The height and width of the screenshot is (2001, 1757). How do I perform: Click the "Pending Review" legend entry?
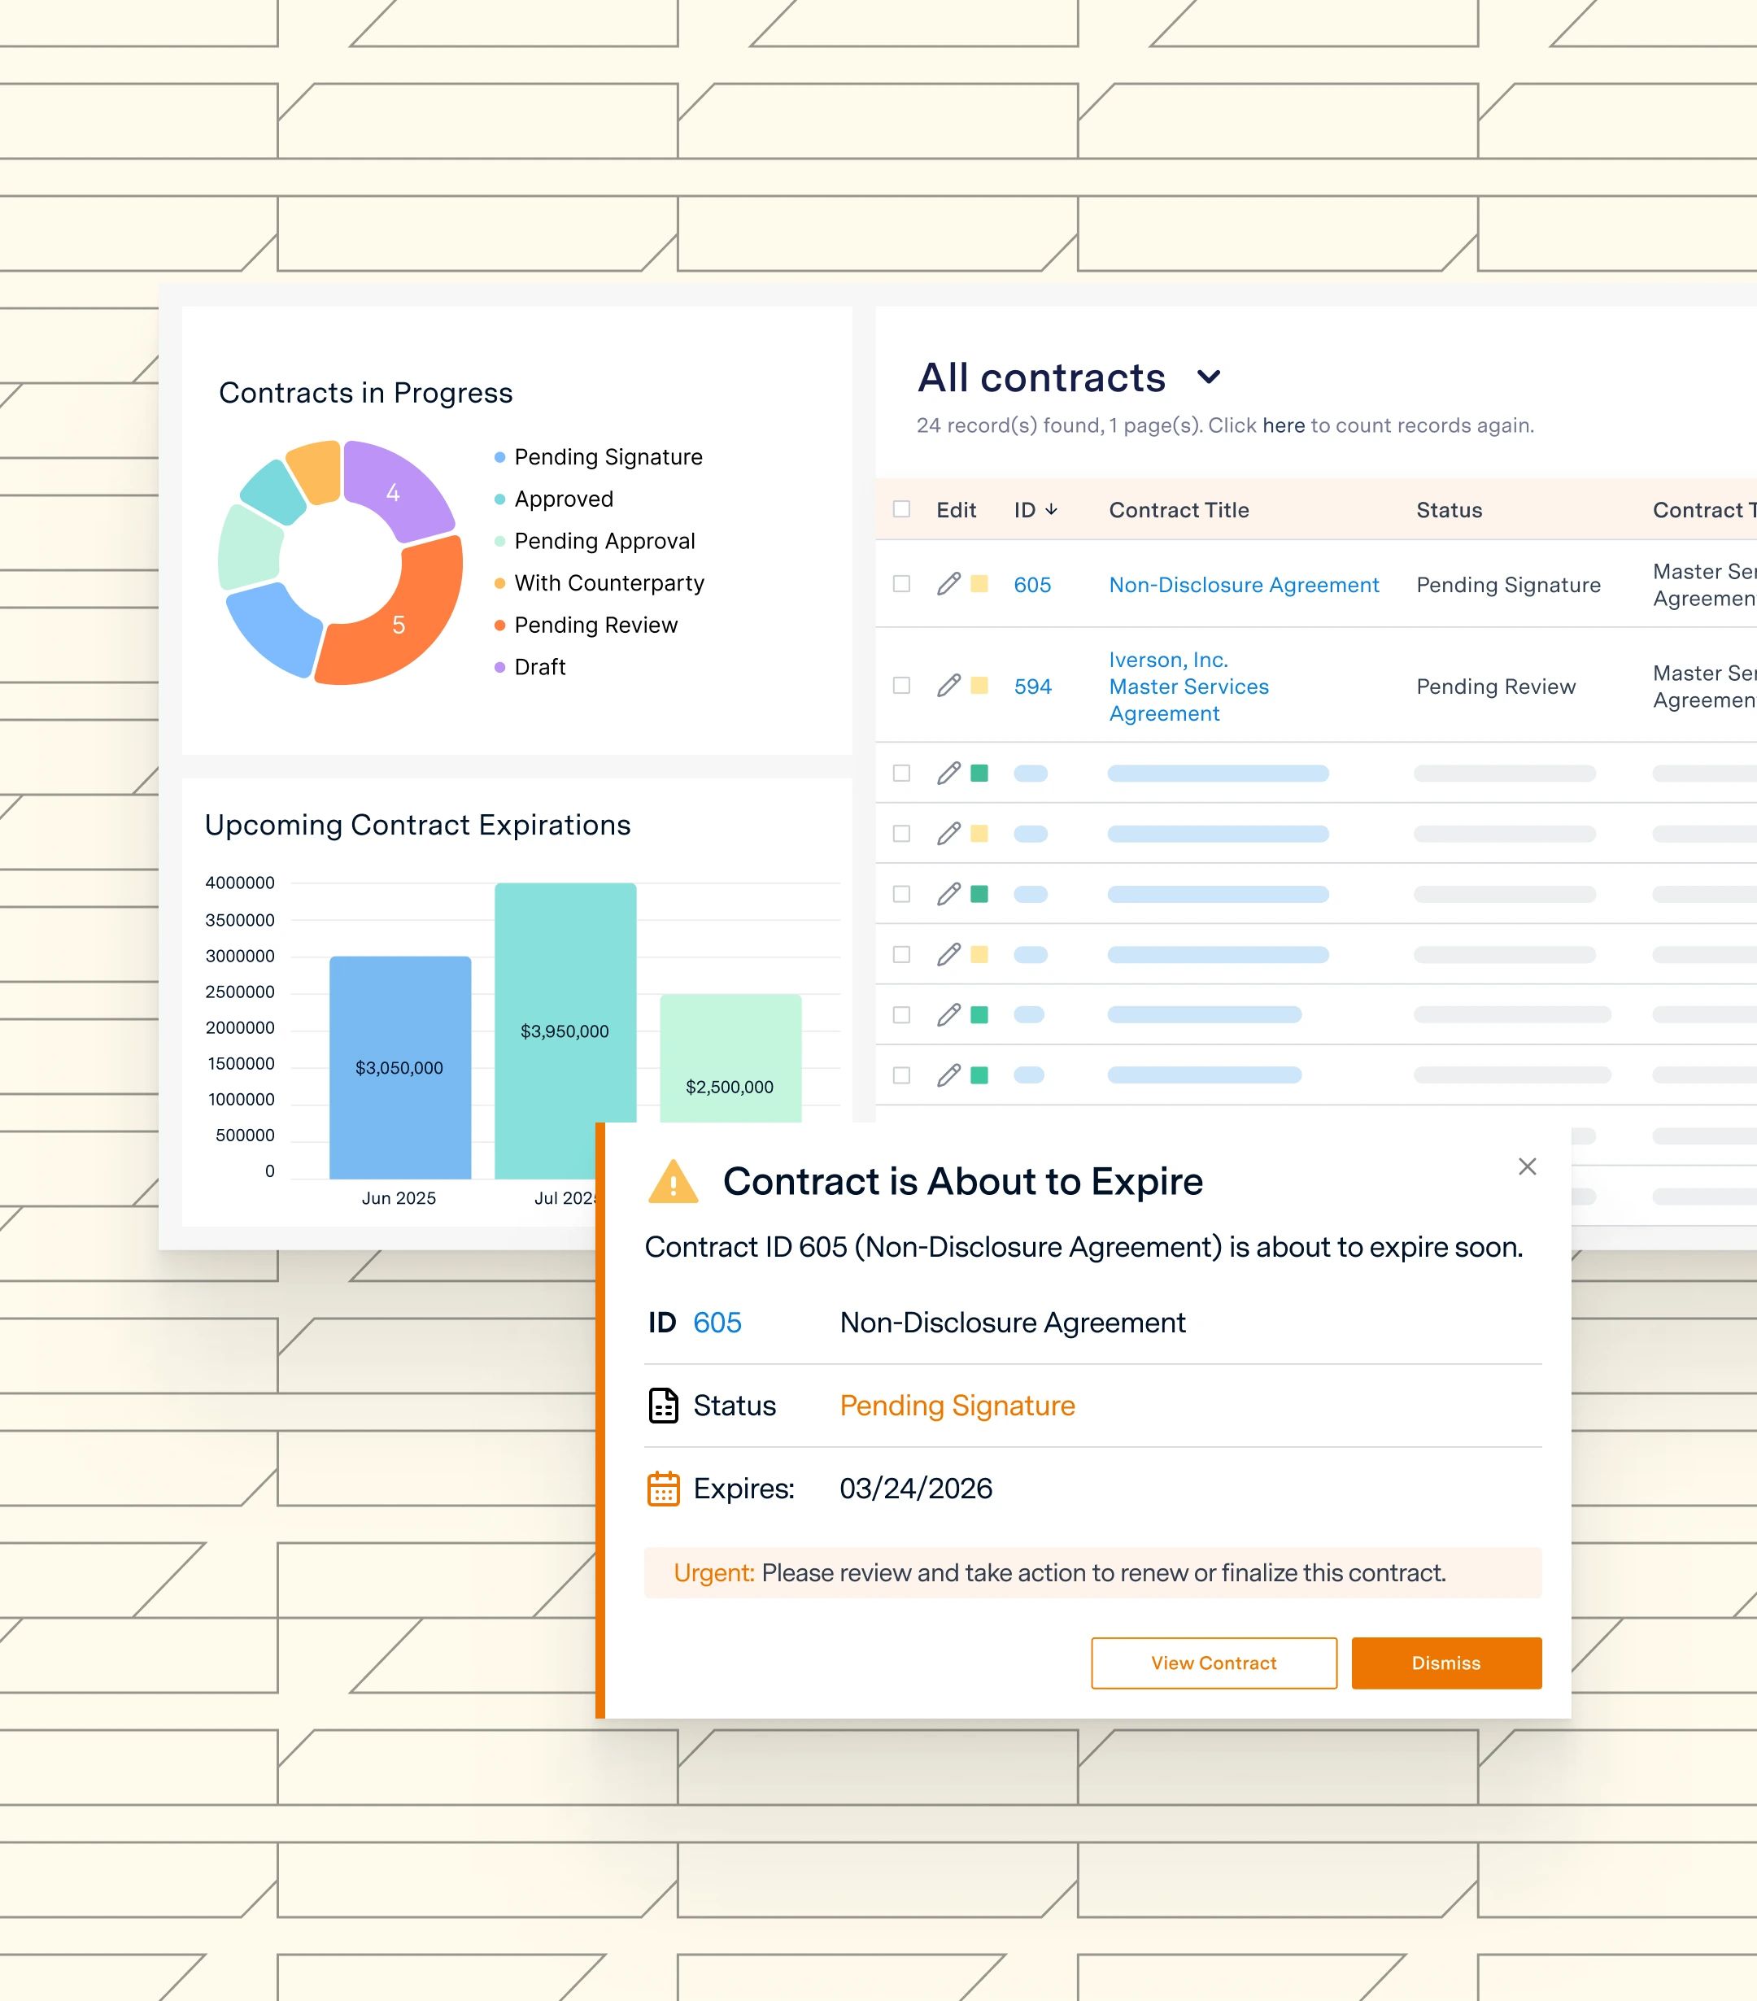click(586, 626)
